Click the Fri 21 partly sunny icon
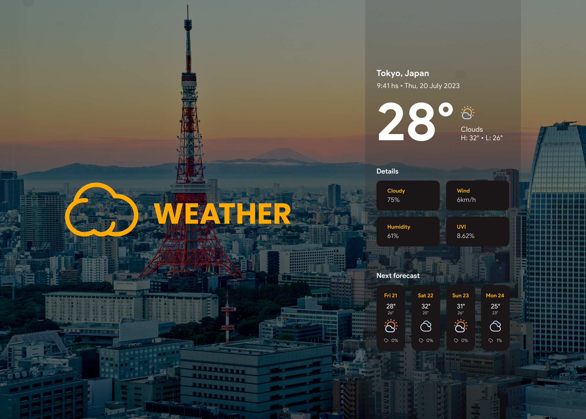 (391, 326)
